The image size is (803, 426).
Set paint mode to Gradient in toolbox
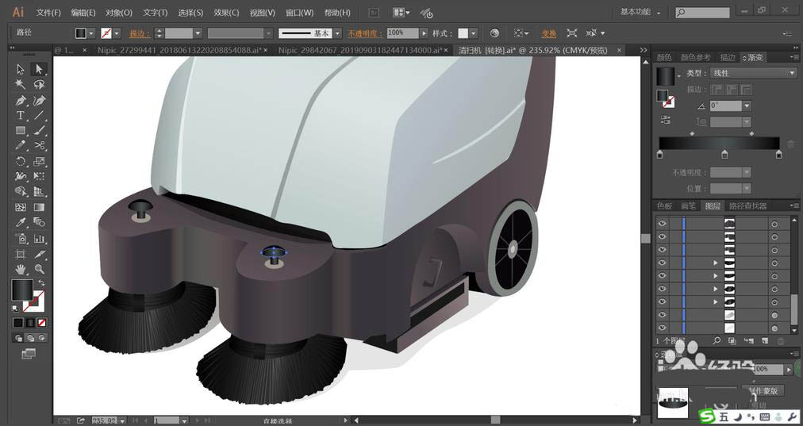coord(30,323)
